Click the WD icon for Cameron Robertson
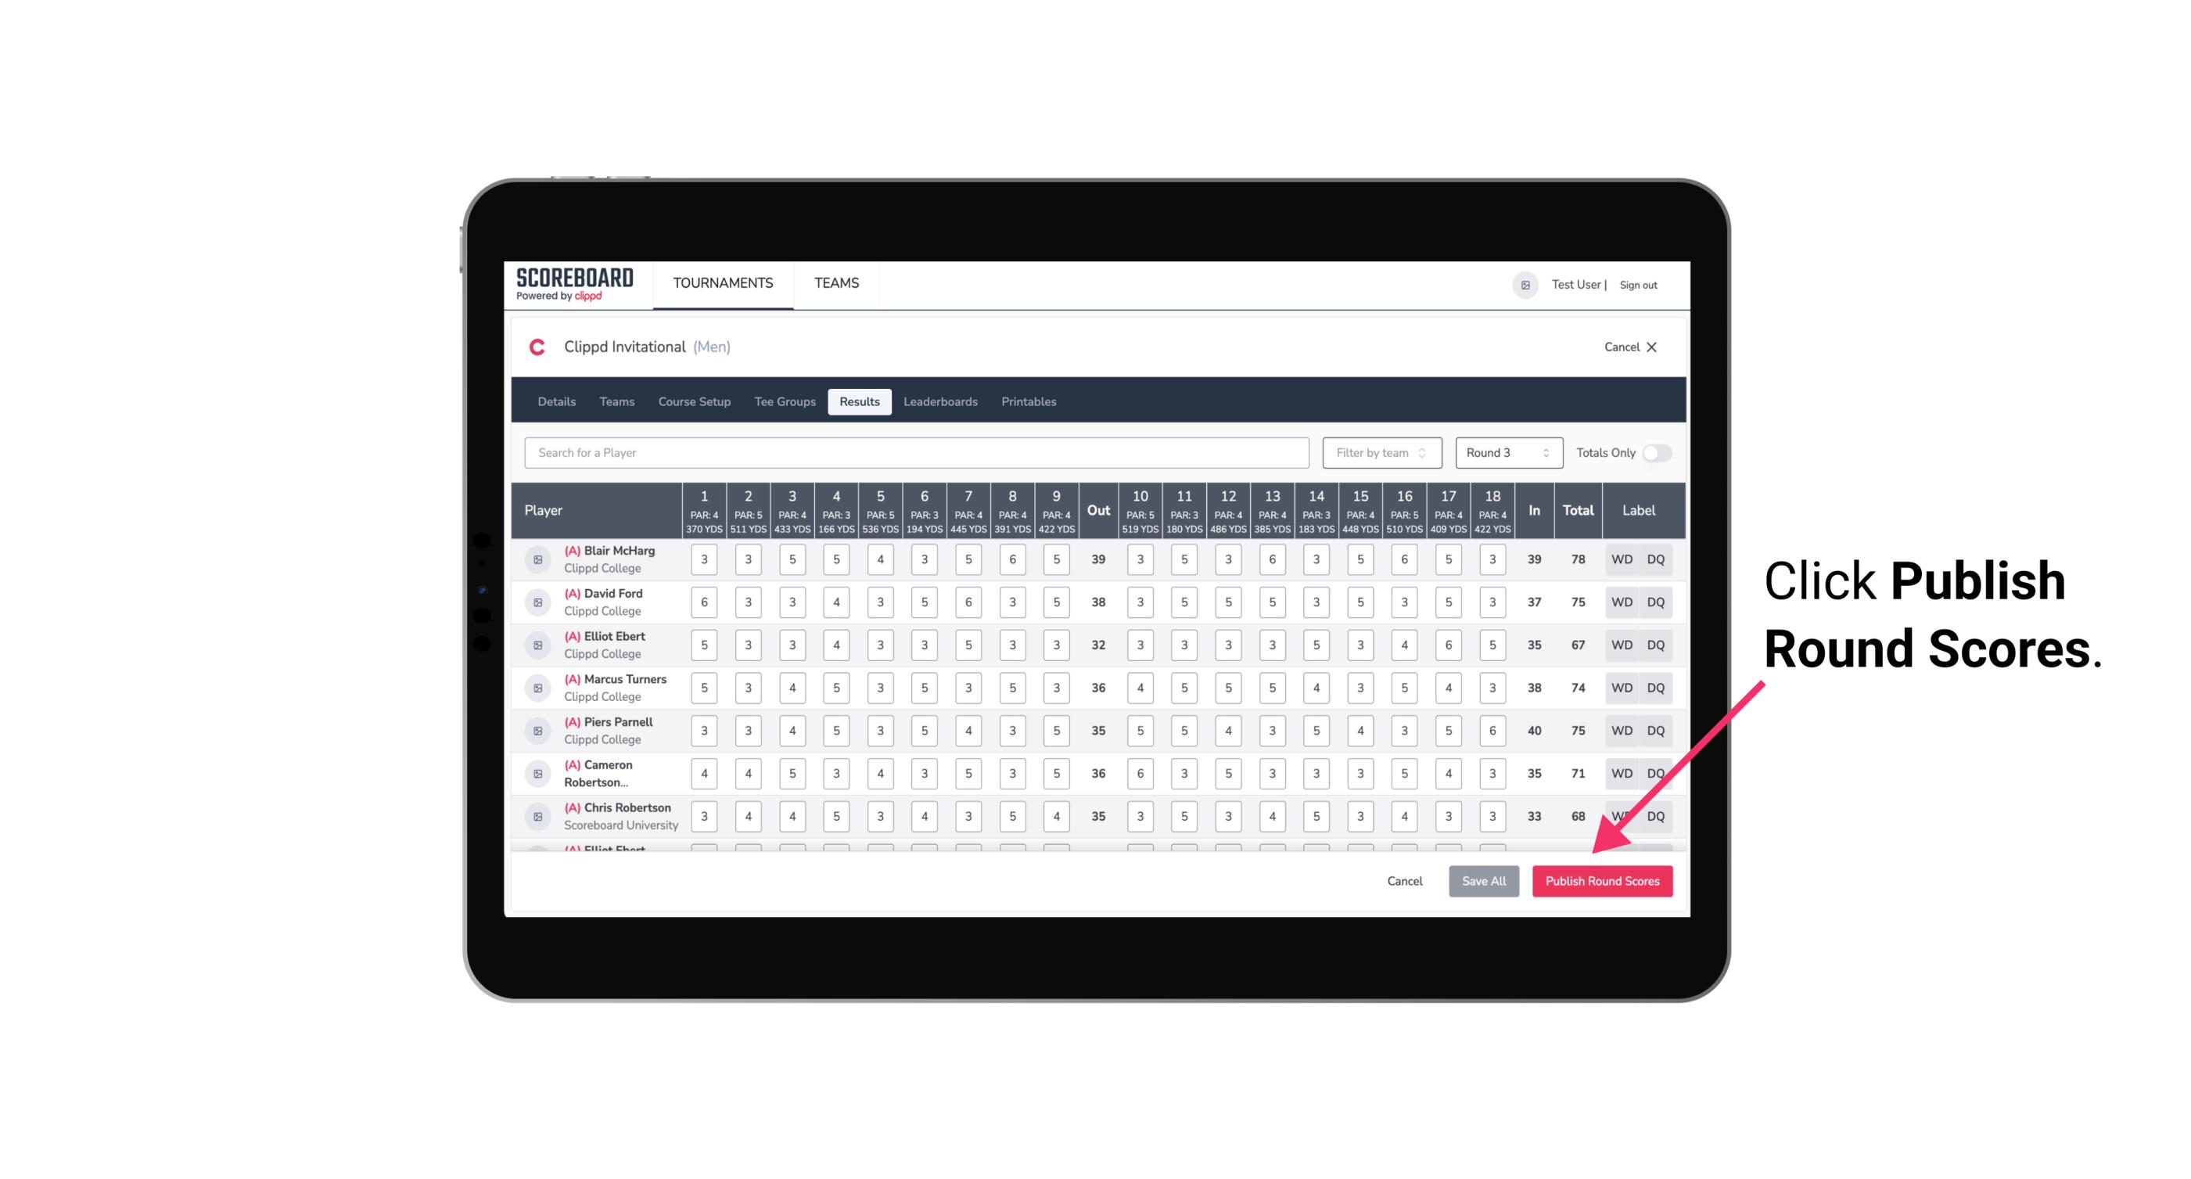Viewport: 2191px width, 1179px height. tap(1622, 772)
